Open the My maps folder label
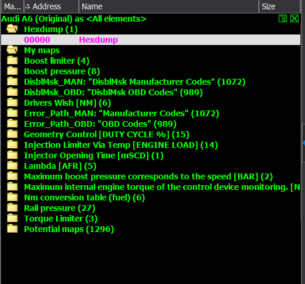Screen dimensions: 305x284 click(41, 50)
